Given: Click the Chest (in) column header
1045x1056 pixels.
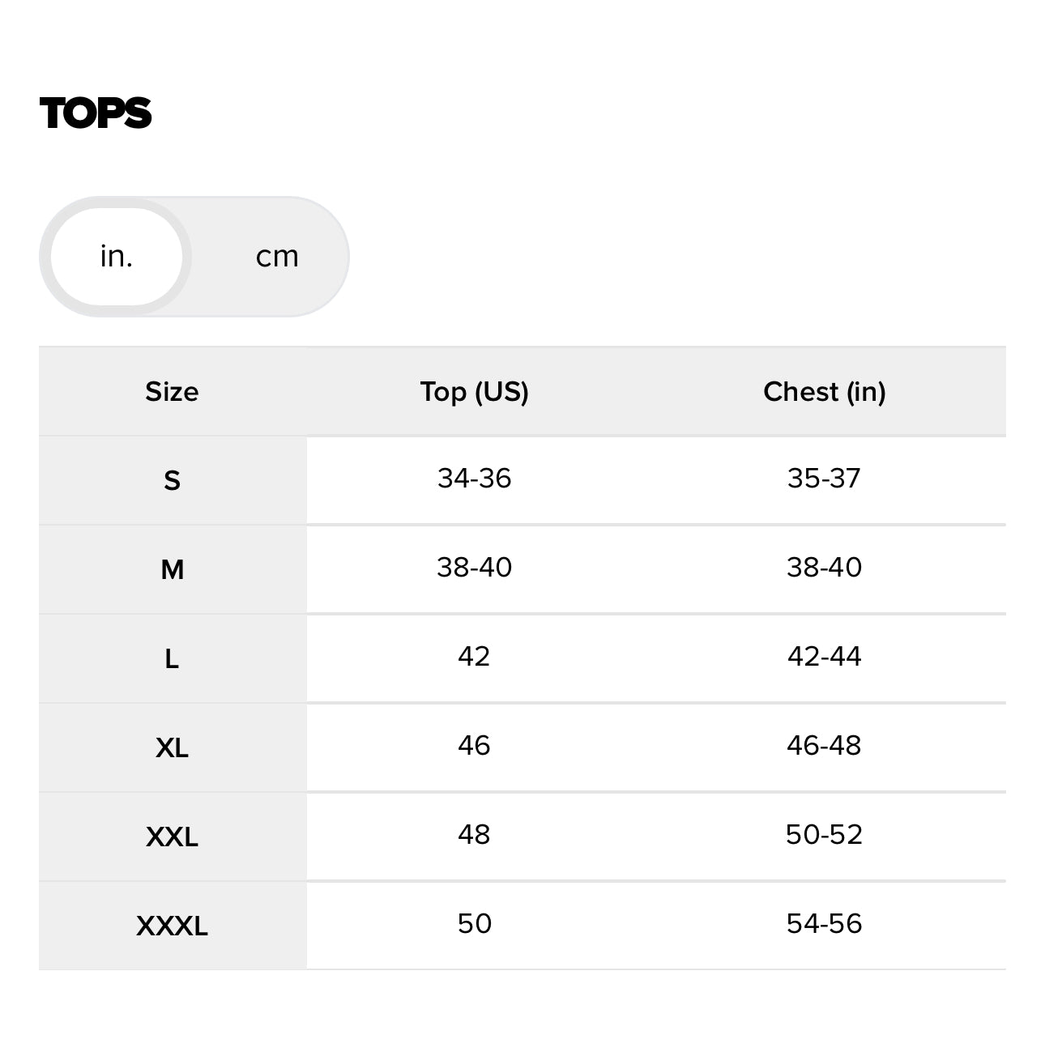Looking at the screenshot, I should tap(824, 392).
